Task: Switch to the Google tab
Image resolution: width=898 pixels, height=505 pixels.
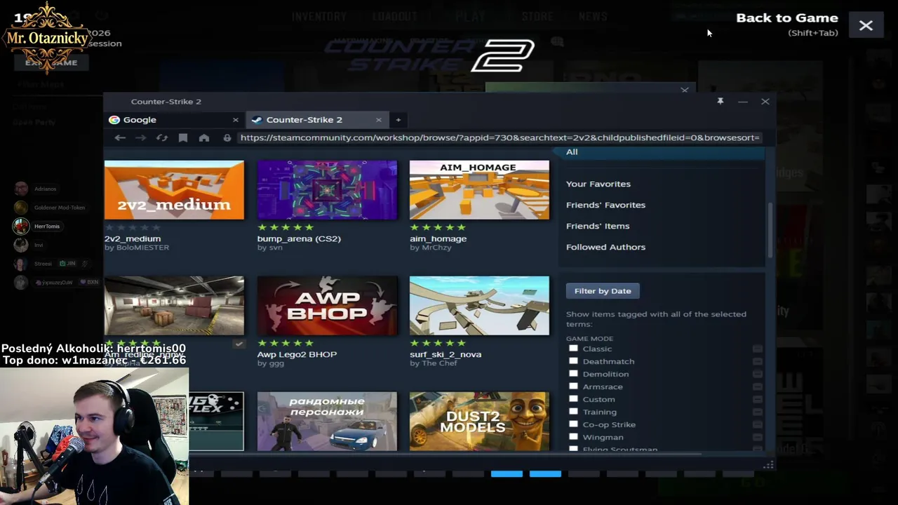Action: click(x=174, y=120)
